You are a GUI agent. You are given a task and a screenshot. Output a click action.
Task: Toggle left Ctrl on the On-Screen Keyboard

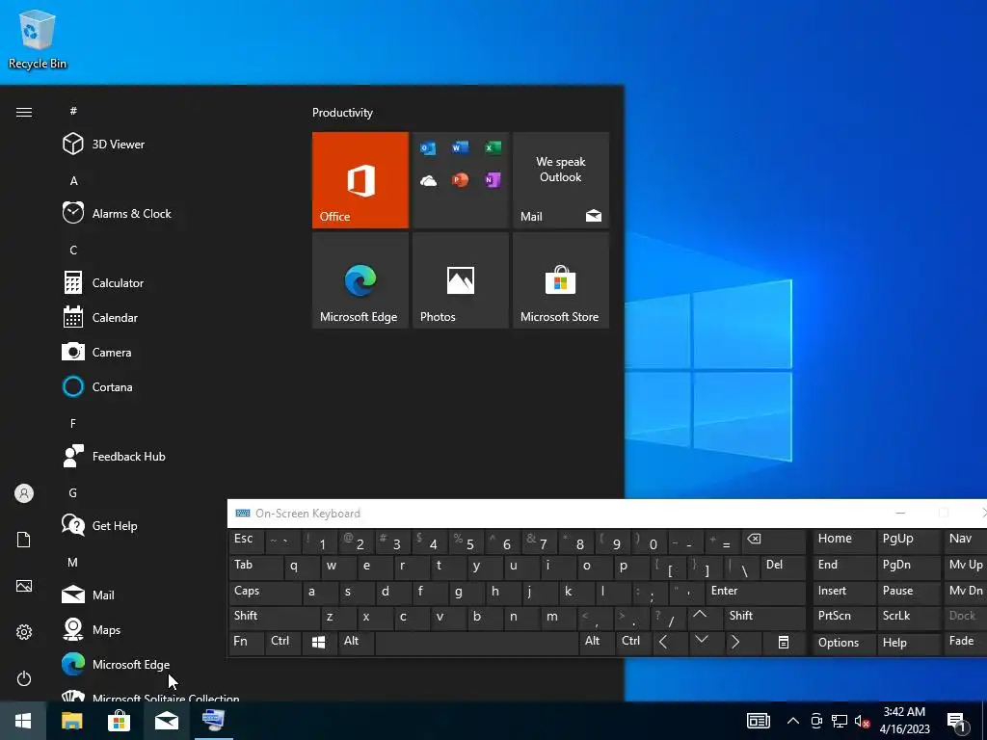pos(284,643)
